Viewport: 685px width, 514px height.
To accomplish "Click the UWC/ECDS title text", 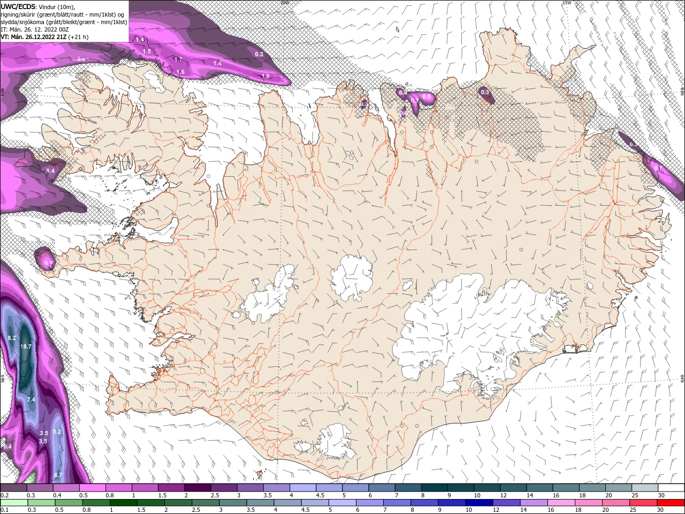I will 18,6.
